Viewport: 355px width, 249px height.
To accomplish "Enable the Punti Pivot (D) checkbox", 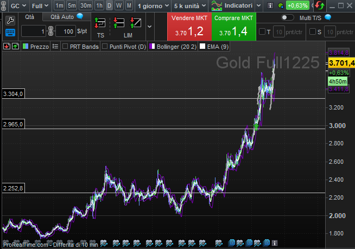I will pos(105,47).
